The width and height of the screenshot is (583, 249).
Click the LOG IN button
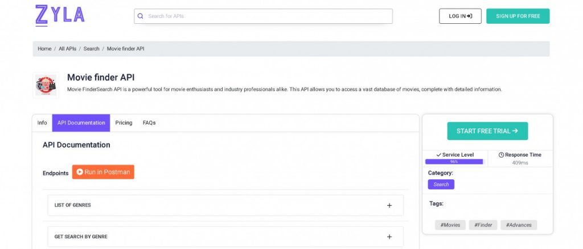[460, 16]
